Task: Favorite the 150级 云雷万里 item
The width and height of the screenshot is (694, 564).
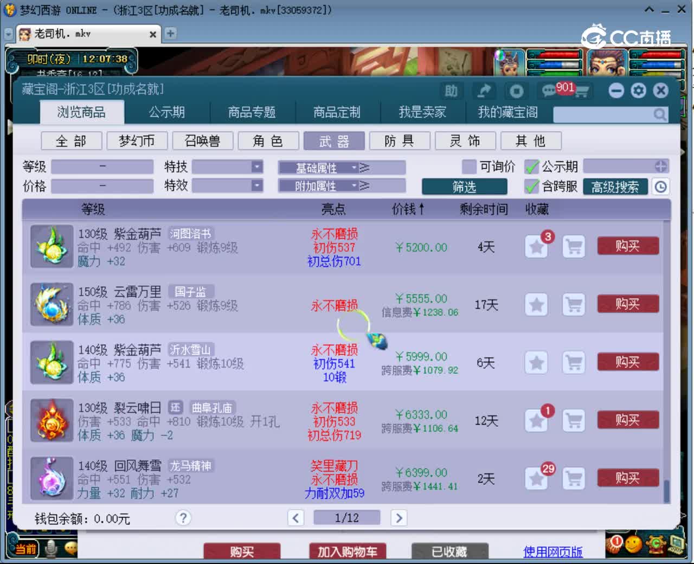Action: click(x=537, y=305)
